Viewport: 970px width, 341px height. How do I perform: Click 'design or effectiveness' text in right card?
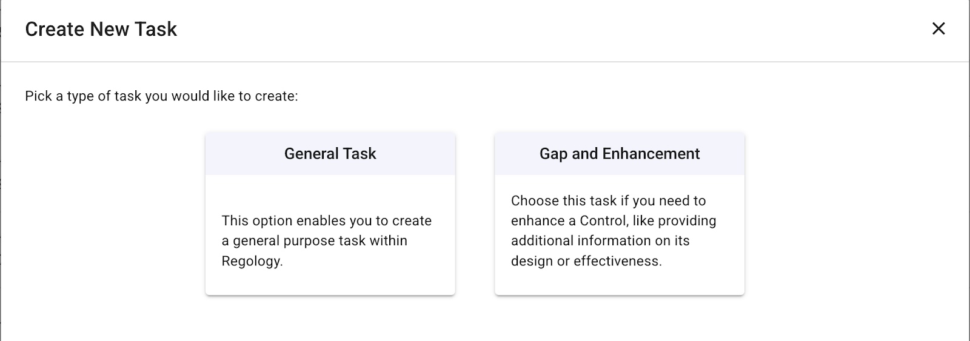tap(586, 261)
